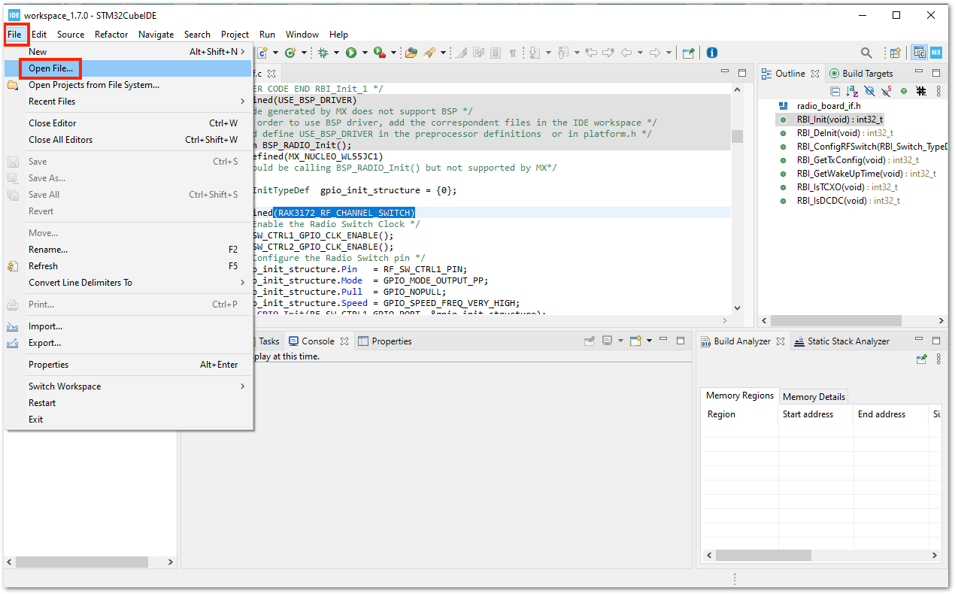Select Export... from the File menu

[x=128, y=343]
